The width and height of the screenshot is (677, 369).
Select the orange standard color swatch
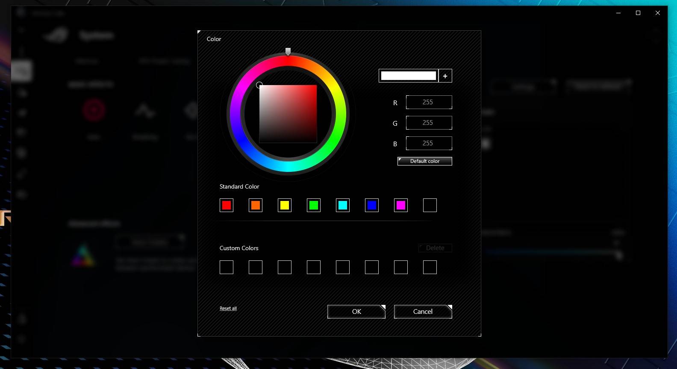pos(256,205)
